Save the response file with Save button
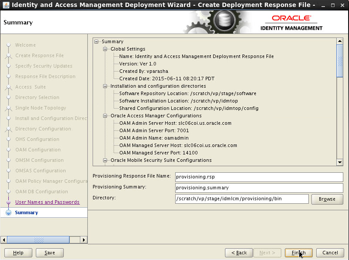Viewport: 349px width, 260px height. point(50,253)
